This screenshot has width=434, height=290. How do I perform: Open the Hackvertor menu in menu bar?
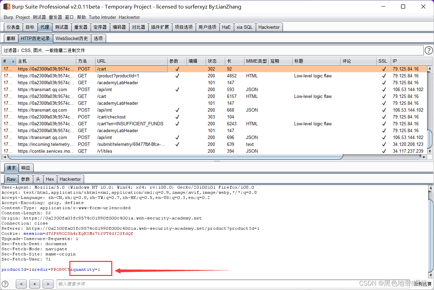[x=129, y=17]
